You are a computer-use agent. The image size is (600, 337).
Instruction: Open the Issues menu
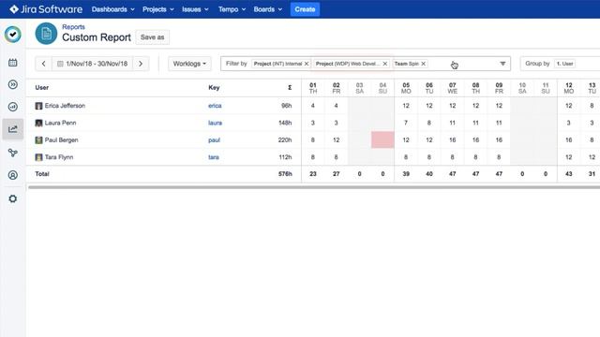click(x=195, y=9)
